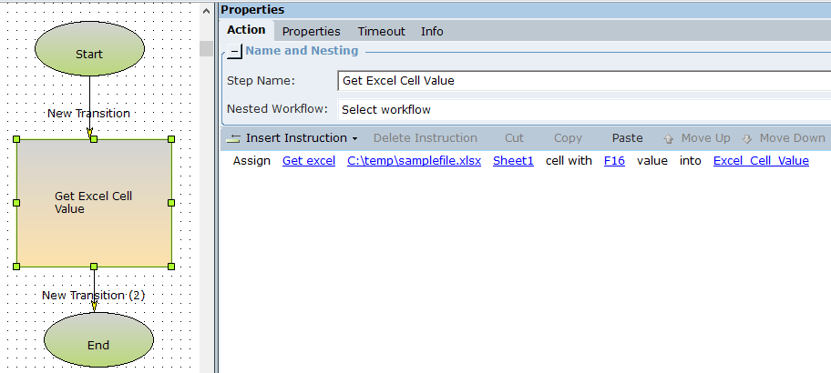Select the Action tab
Screen dimensions: 831x373
pos(246,30)
